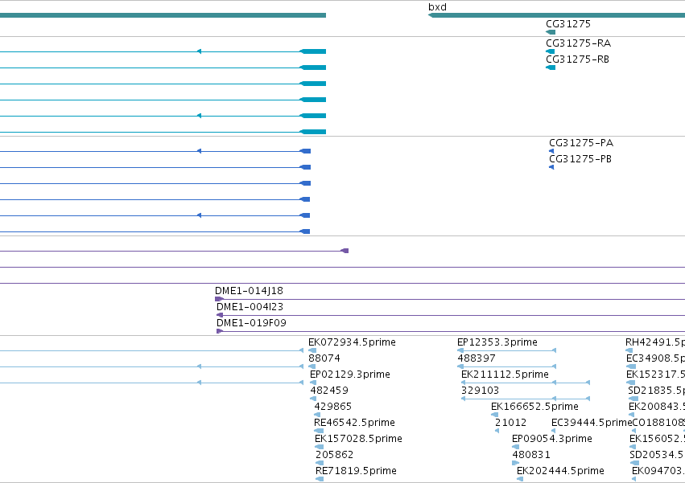The height and width of the screenshot is (483, 685).
Task: Click the EP09054.3prime EST glyph
Action: tap(515, 447)
